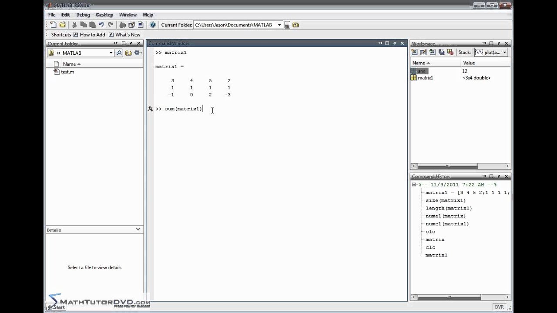Open the plot selector dropdown arrow in Workspace
Image resolution: width=557 pixels, height=313 pixels.
coord(505,53)
